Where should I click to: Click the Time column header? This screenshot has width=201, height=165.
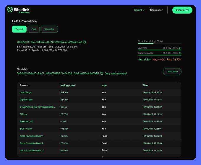pos(145,85)
